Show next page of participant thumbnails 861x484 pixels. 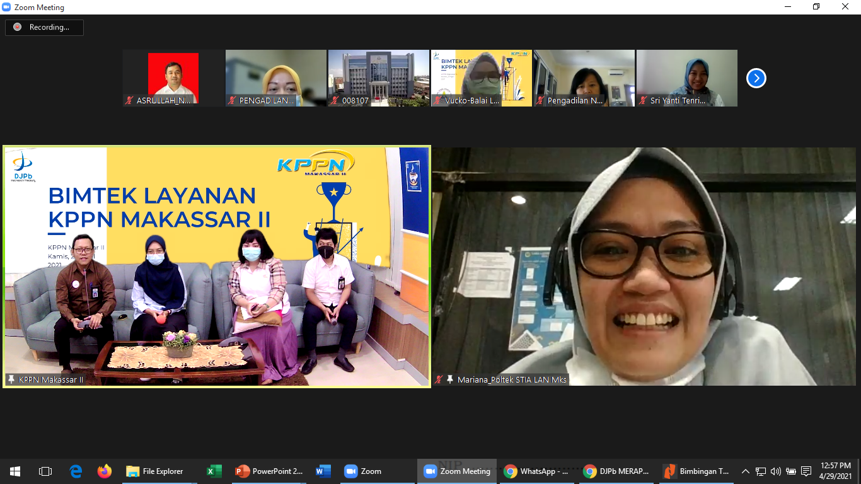756,78
